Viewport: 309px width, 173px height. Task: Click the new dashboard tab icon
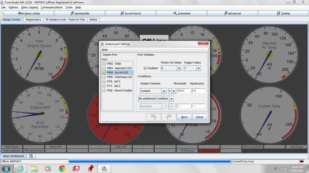pyautogui.click(x=31, y=156)
